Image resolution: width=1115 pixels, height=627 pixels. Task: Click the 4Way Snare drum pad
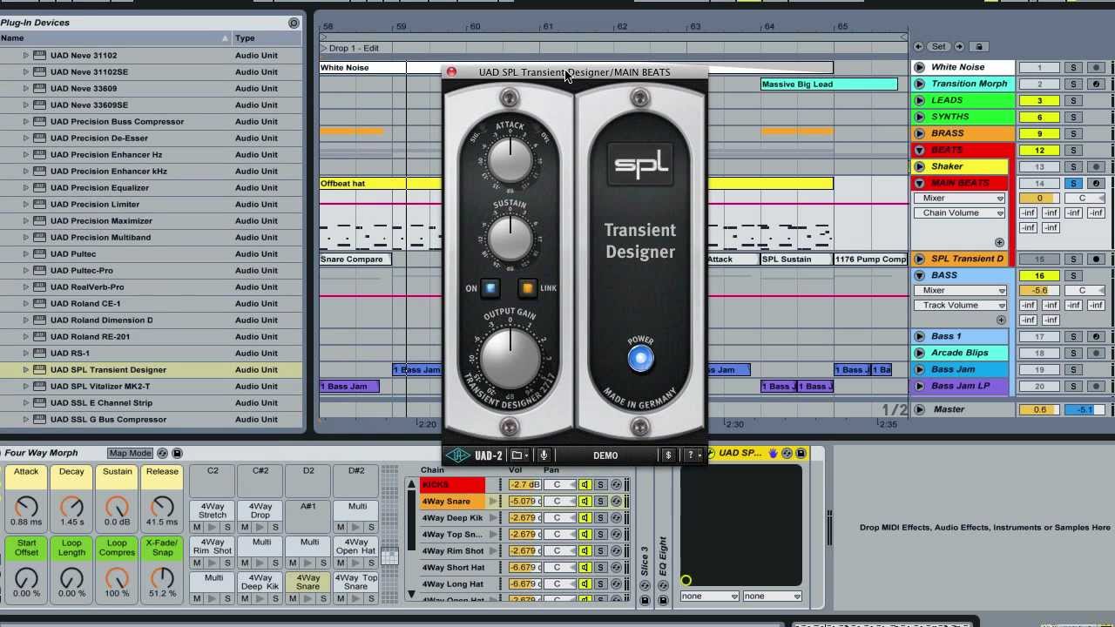pos(308,588)
